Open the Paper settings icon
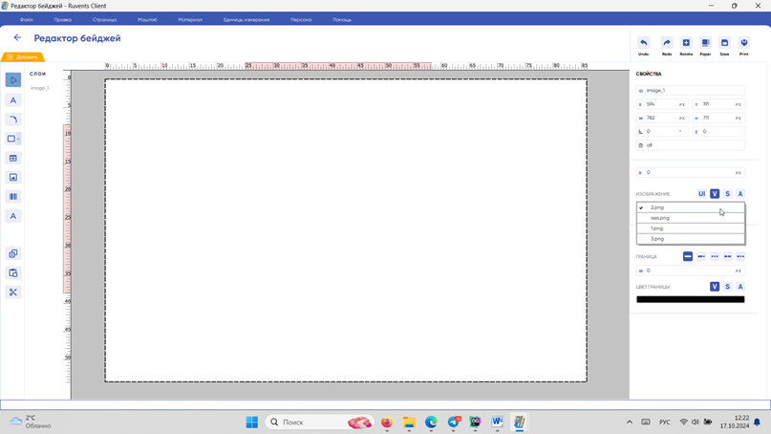This screenshot has width=771, height=434. 705,43
